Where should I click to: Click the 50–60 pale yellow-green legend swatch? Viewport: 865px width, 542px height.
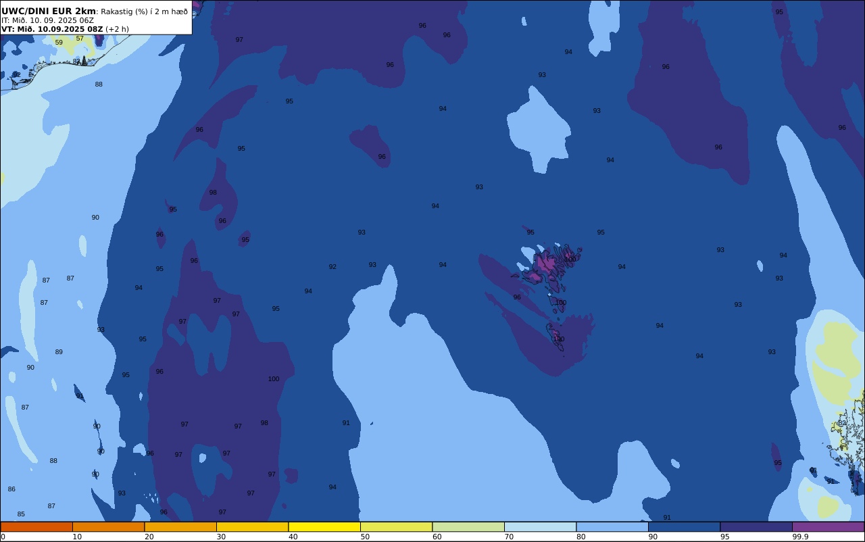coord(396,526)
